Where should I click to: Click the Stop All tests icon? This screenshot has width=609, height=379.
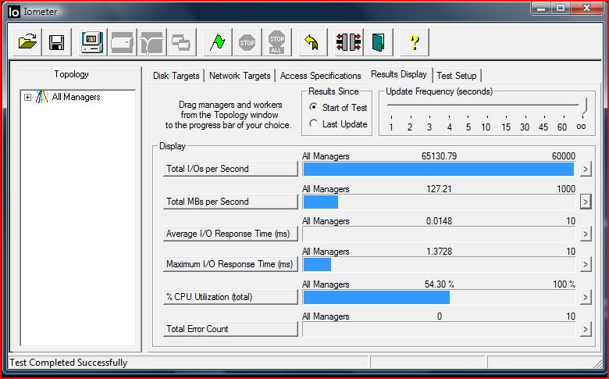point(276,42)
